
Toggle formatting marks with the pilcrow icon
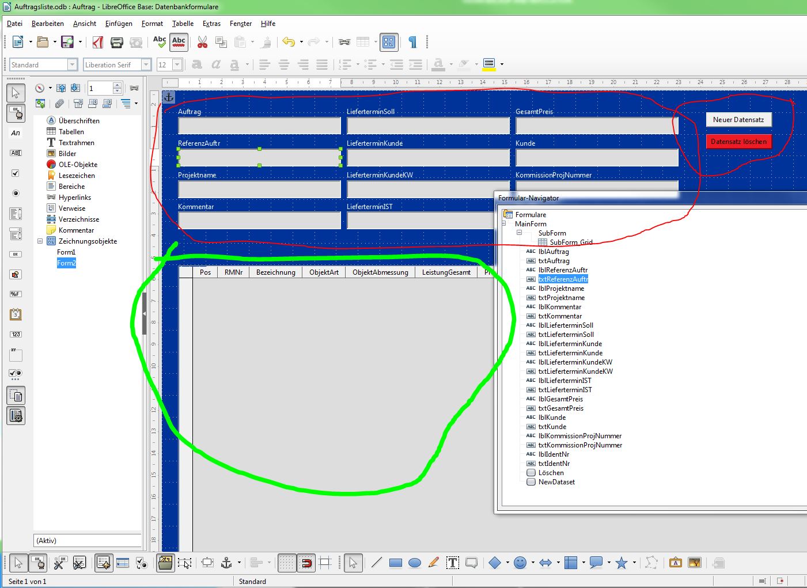pos(412,42)
